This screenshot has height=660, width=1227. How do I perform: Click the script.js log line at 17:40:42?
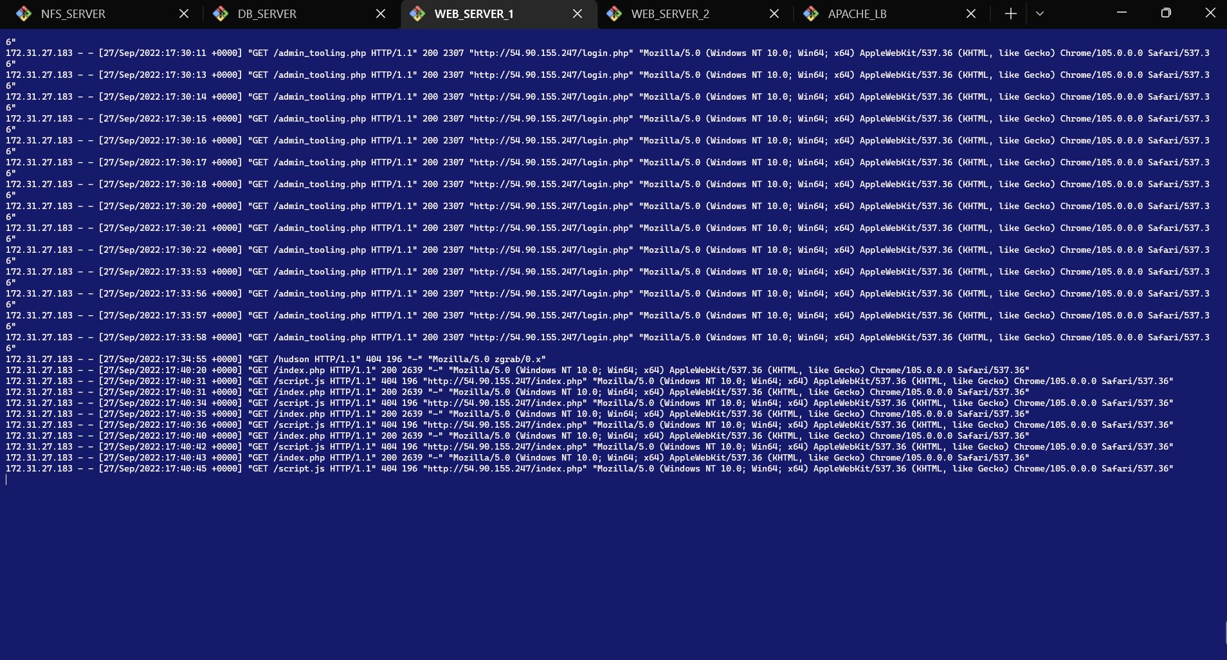[590, 447]
